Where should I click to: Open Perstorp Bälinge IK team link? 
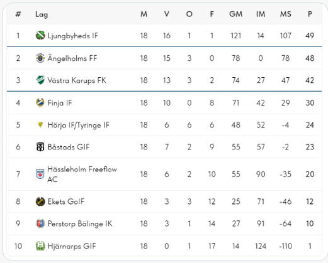[80, 223]
